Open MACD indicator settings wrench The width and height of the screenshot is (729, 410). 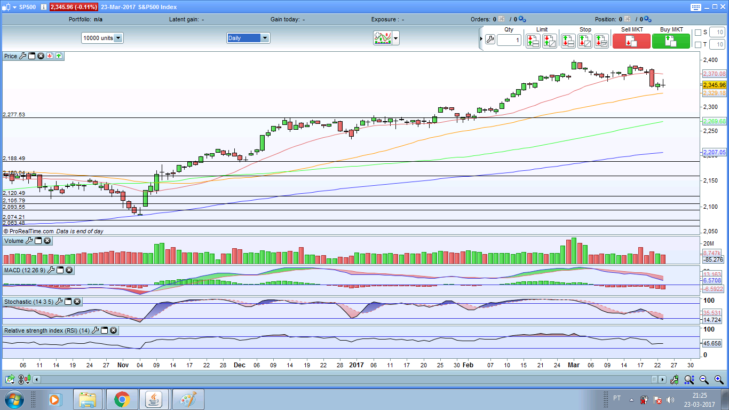click(x=51, y=271)
